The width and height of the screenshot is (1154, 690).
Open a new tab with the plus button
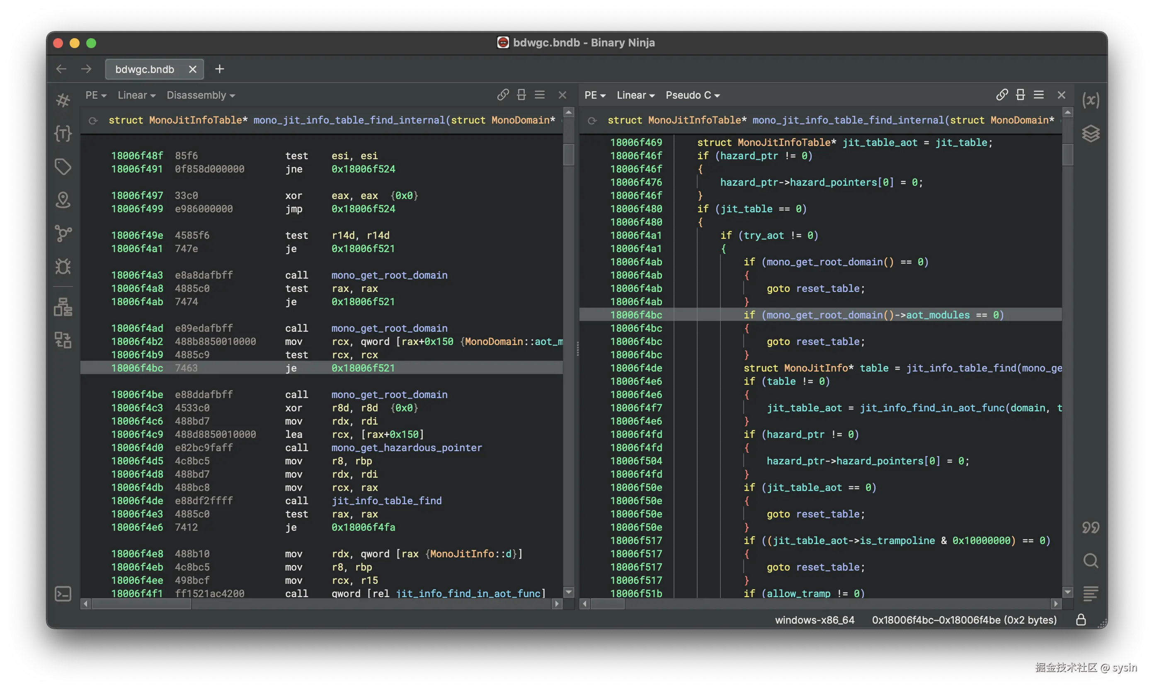[x=219, y=69]
